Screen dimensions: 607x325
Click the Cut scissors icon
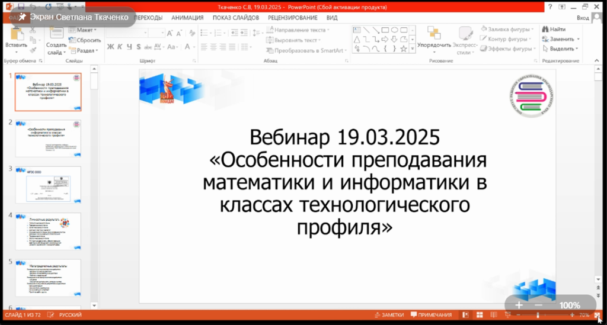click(x=33, y=30)
